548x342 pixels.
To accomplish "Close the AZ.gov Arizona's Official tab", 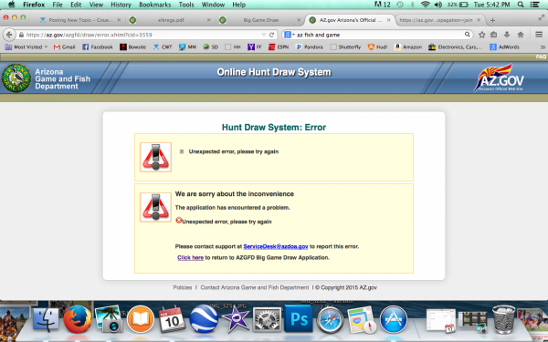I will click(388, 20).
